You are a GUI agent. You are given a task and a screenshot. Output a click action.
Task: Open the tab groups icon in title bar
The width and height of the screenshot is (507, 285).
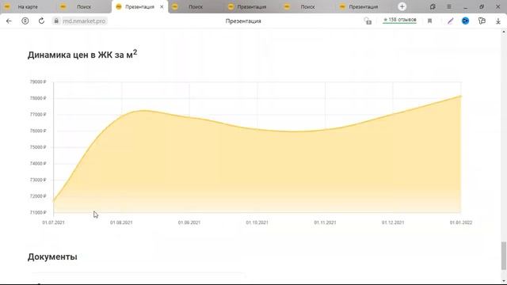(x=433, y=6)
